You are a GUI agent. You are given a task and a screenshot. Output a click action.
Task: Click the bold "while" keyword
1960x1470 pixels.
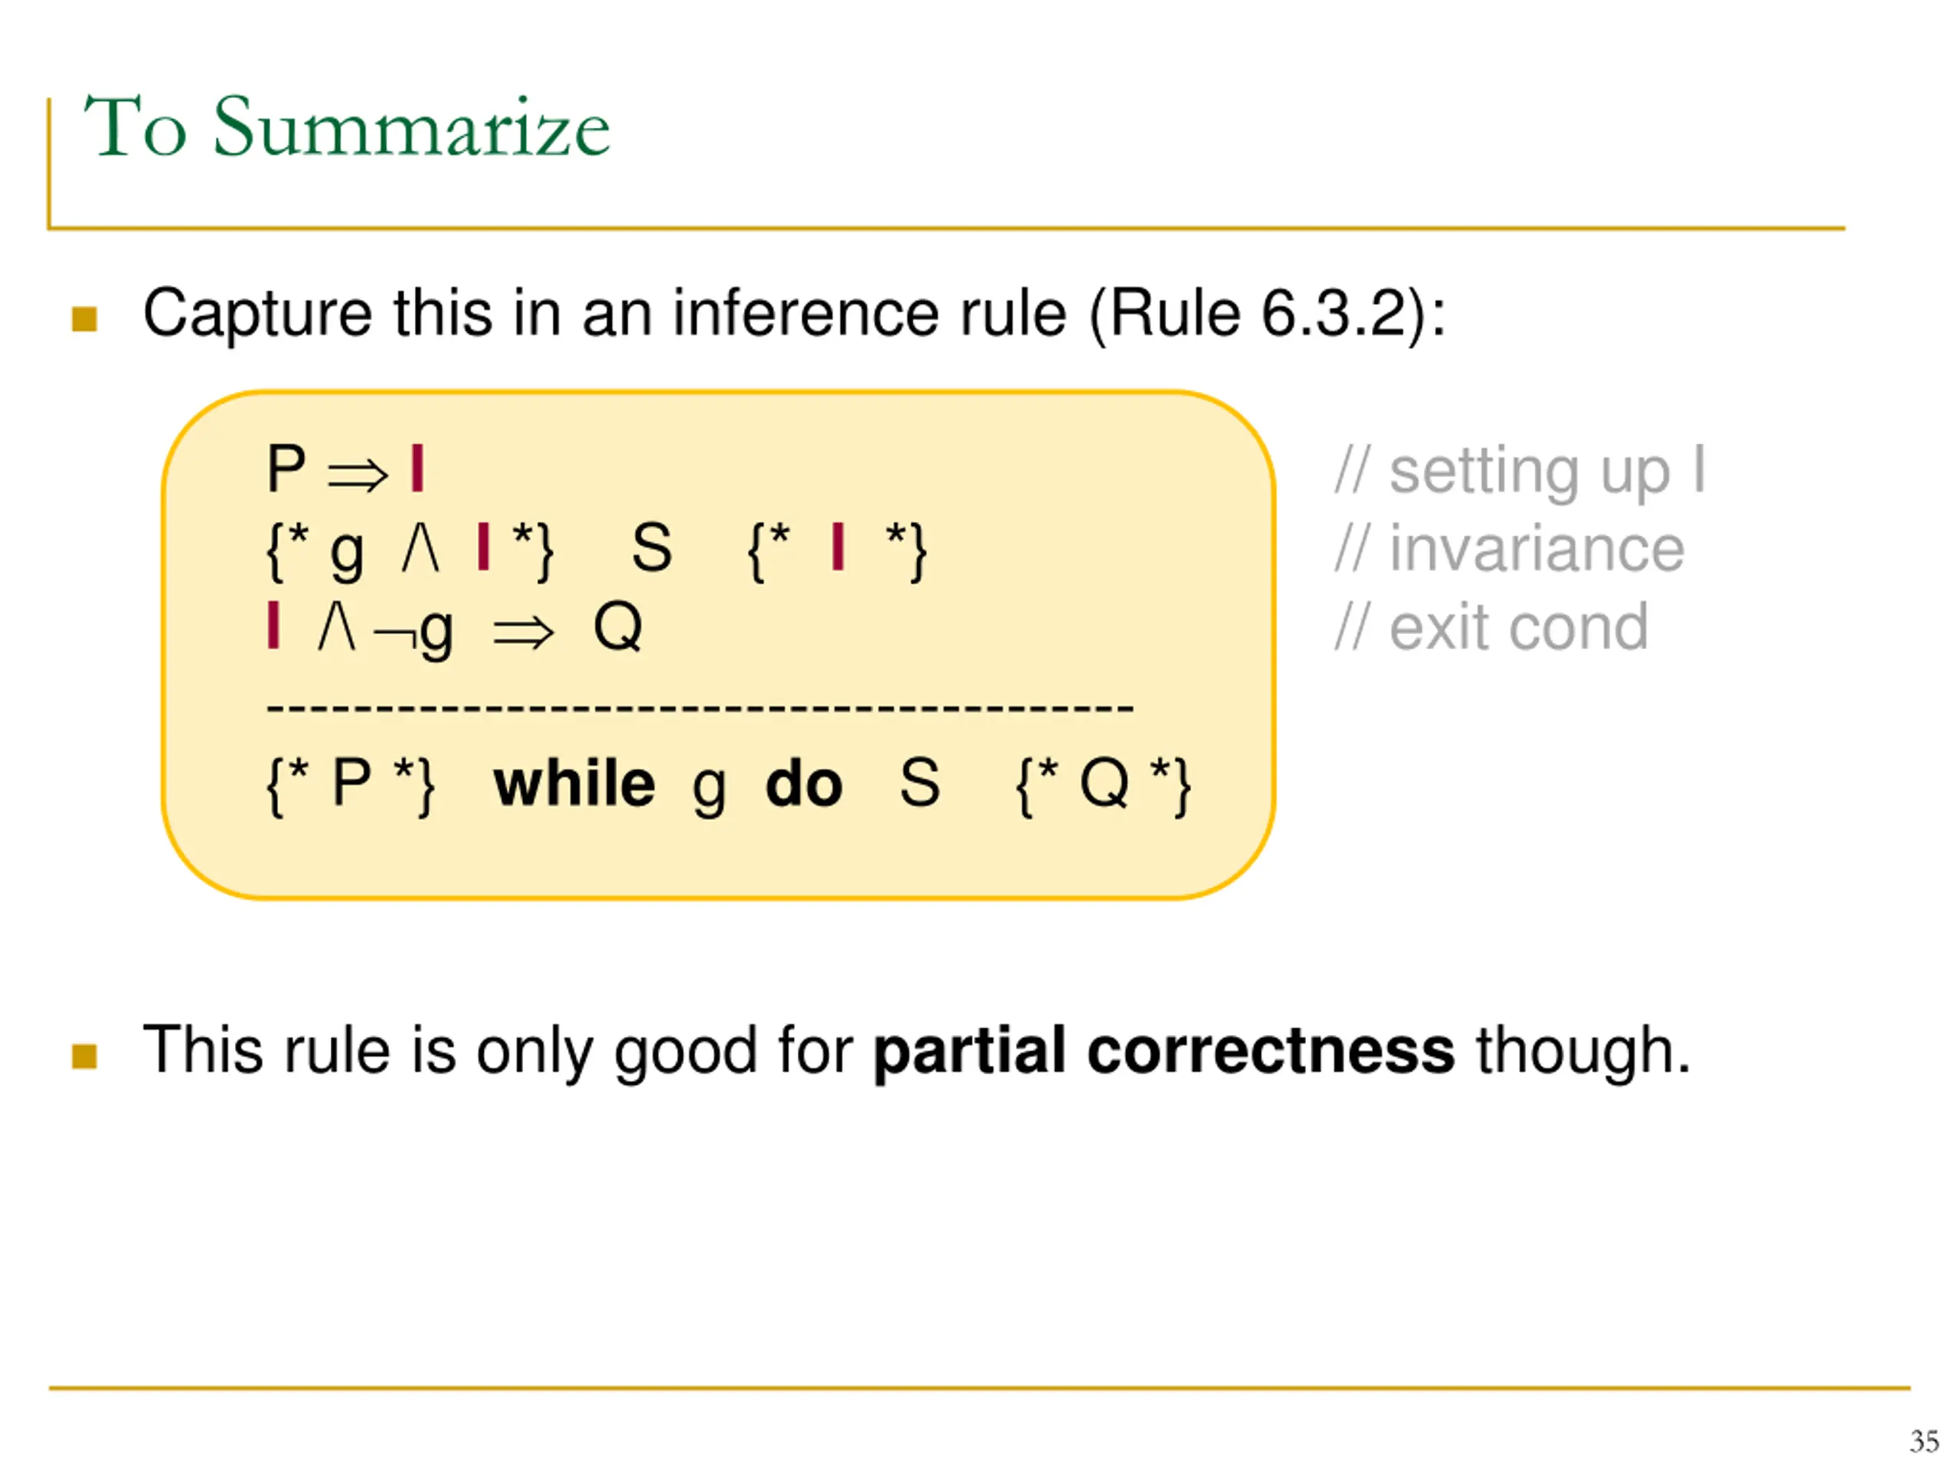coord(574,784)
